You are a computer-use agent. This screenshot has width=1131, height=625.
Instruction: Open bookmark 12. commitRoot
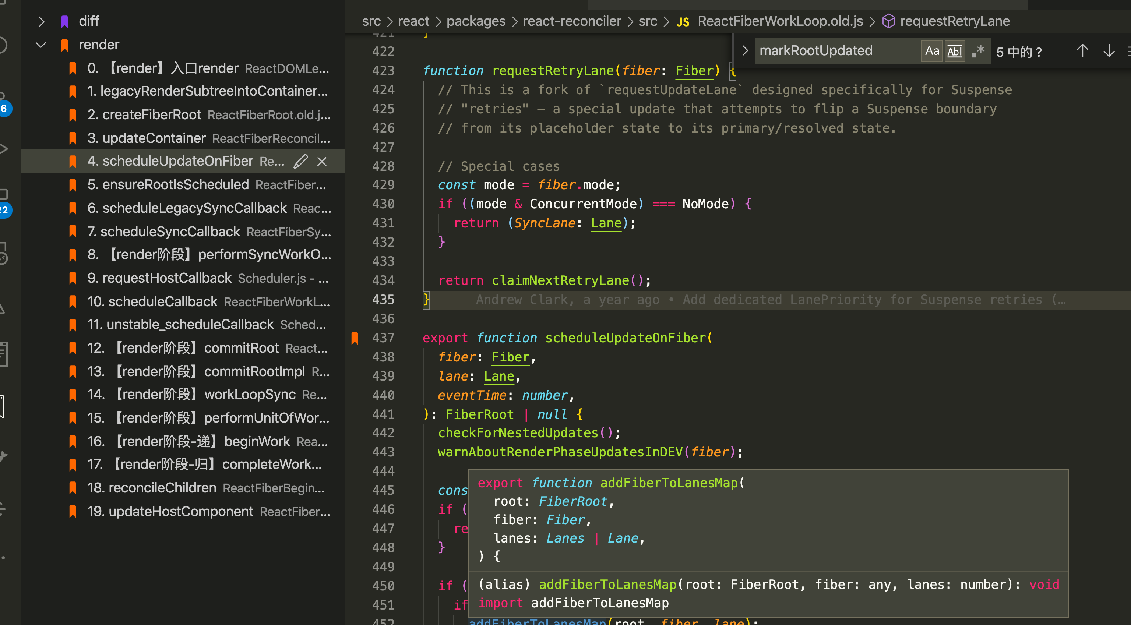(208, 347)
